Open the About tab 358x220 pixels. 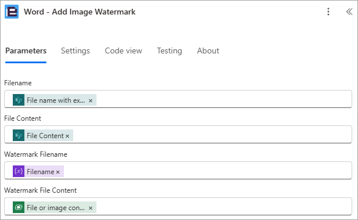208,51
